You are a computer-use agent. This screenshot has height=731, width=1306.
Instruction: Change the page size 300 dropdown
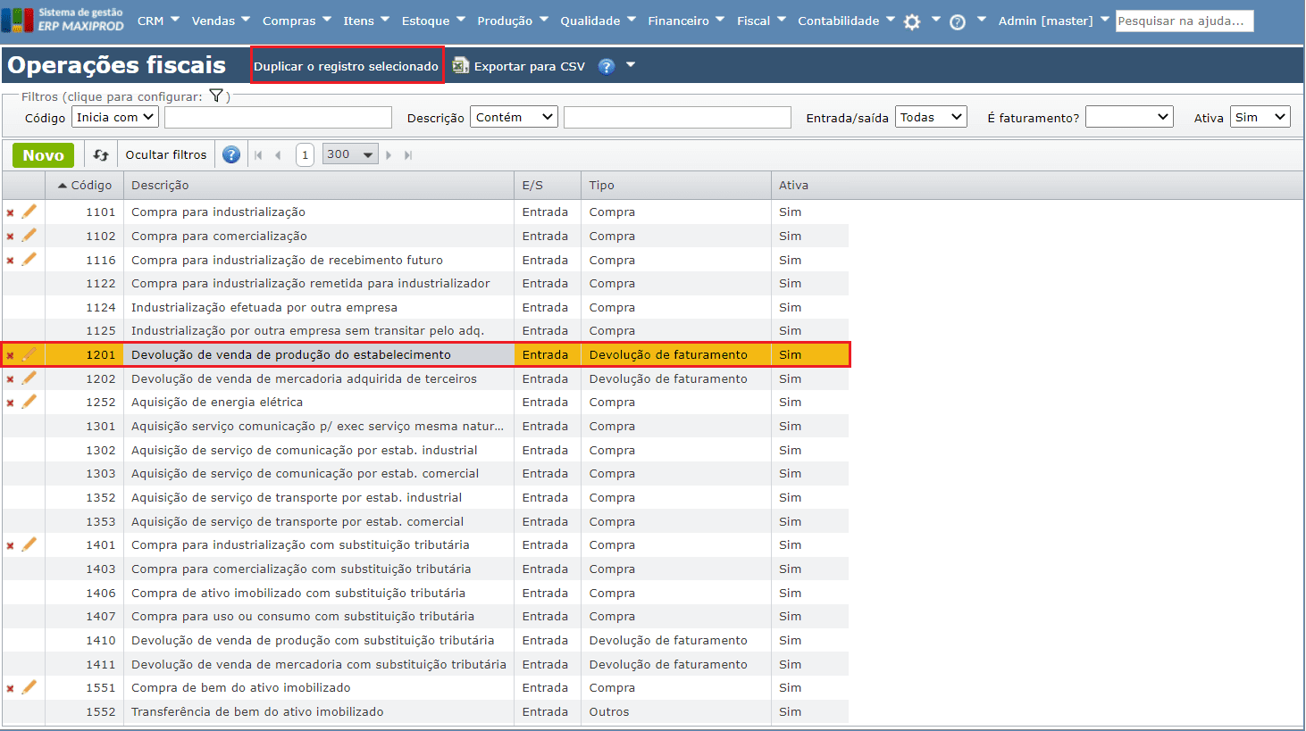[350, 155]
